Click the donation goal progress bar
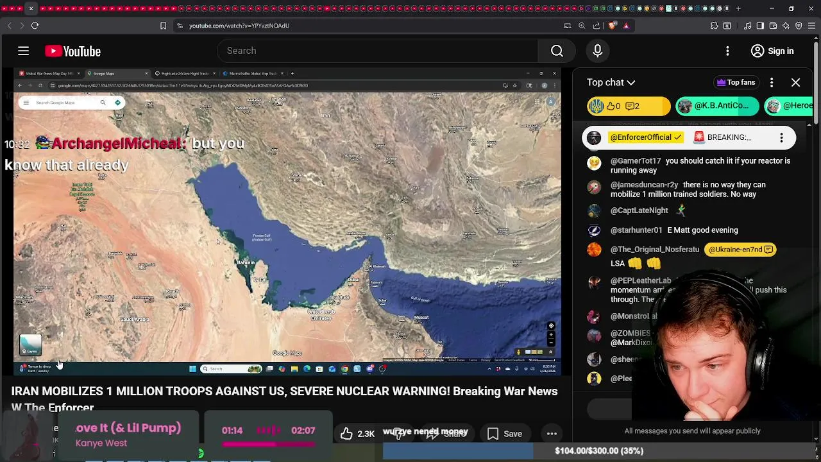Viewport: 821px width, 462px height. pos(599,451)
